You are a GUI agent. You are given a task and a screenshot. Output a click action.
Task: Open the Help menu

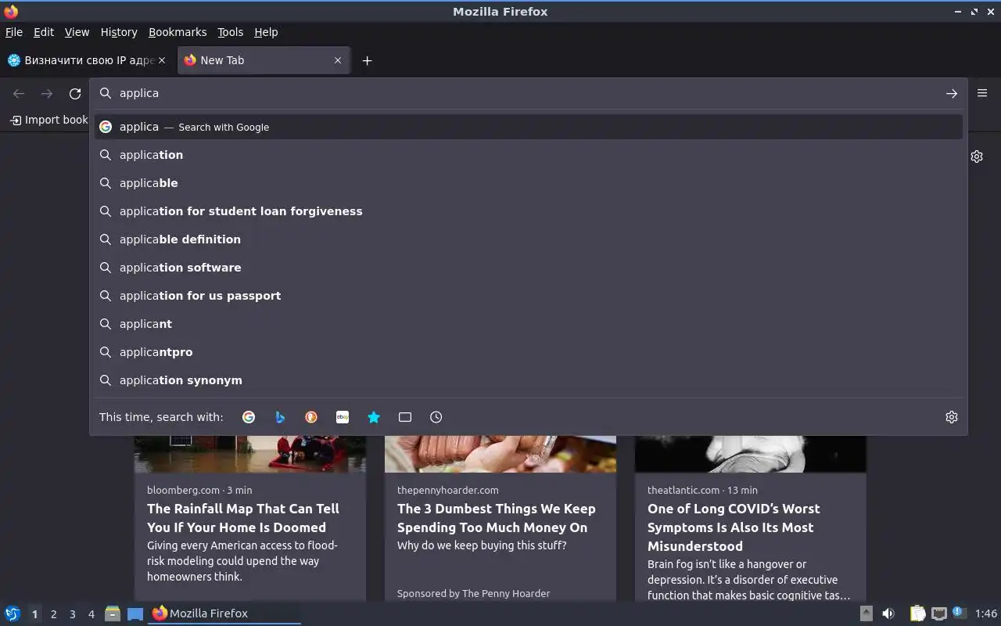266,32
